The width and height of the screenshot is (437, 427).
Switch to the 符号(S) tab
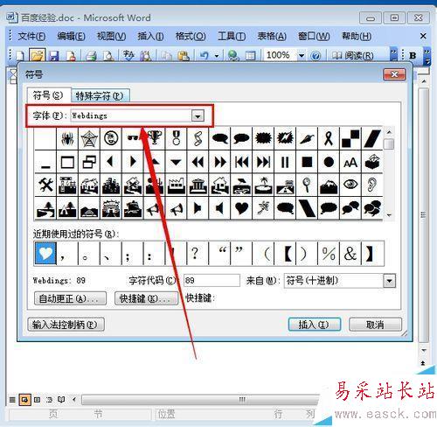(48, 95)
